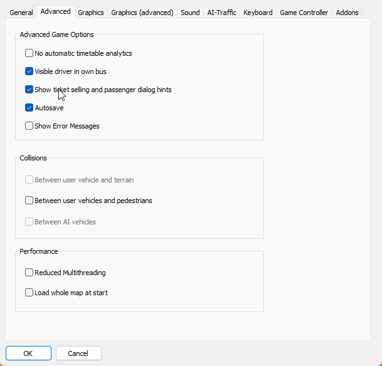Screen dimensions: 382x366
Task: Open the Graphics tab
Action: (91, 13)
